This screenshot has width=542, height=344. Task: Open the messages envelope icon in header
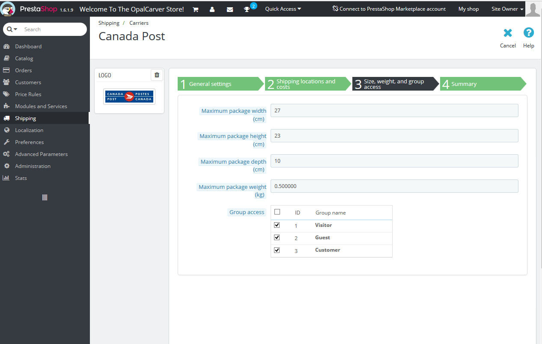click(230, 9)
